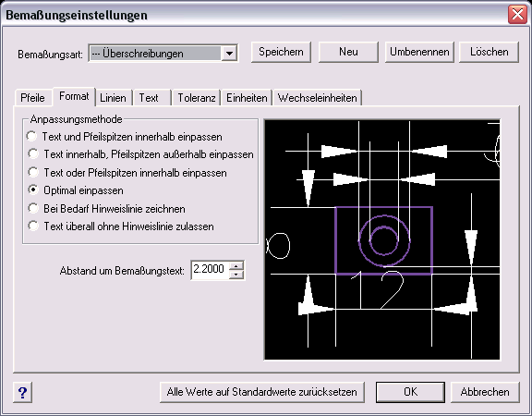Open the Linien tab

[x=113, y=98]
